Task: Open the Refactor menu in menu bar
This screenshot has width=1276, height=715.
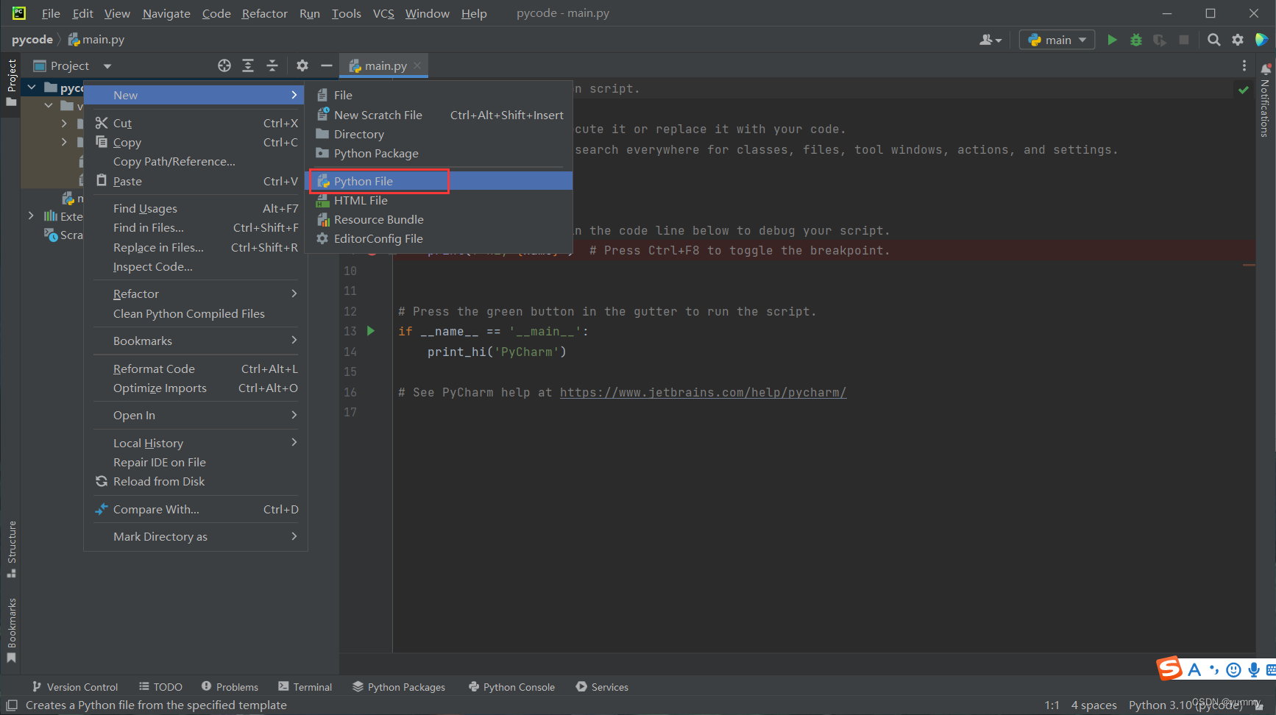Action: click(x=264, y=13)
